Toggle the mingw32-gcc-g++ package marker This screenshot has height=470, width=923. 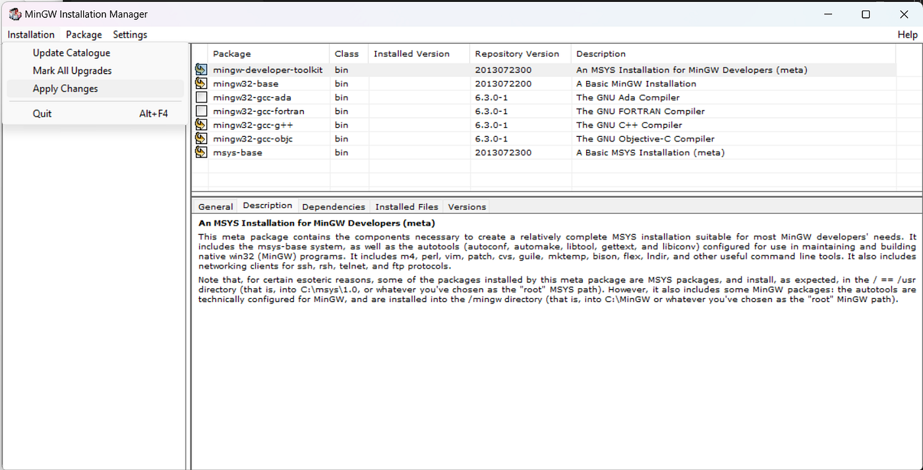[x=201, y=125]
